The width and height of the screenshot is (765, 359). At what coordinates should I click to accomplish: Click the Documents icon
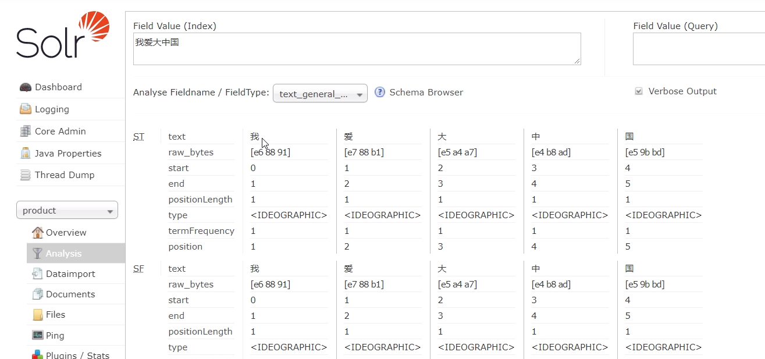38,294
